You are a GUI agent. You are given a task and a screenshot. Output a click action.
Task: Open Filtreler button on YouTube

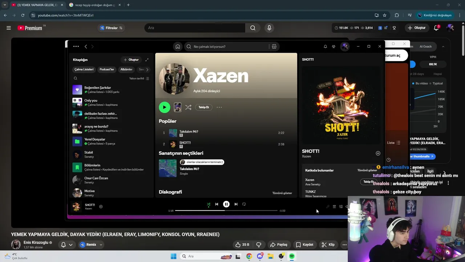point(111,28)
